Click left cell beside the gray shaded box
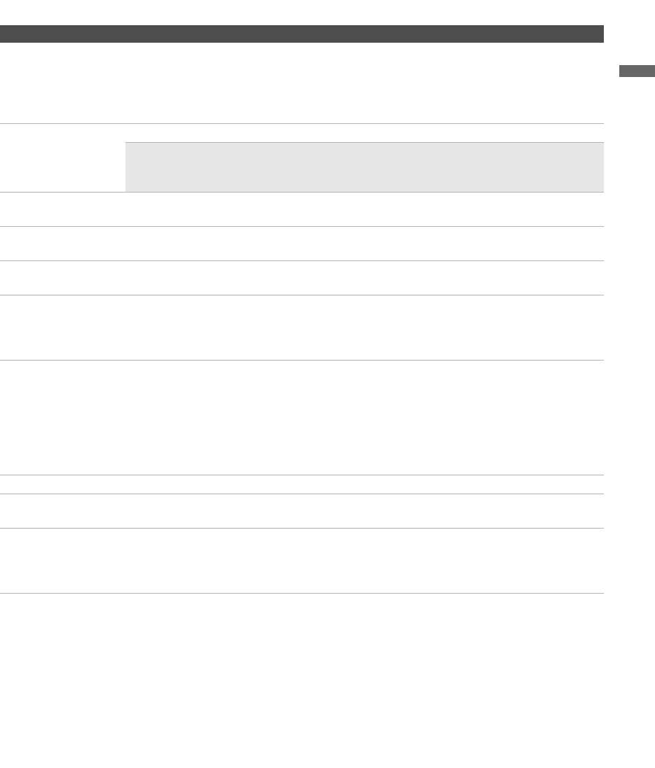The width and height of the screenshot is (655, 768). click(62, 158)
